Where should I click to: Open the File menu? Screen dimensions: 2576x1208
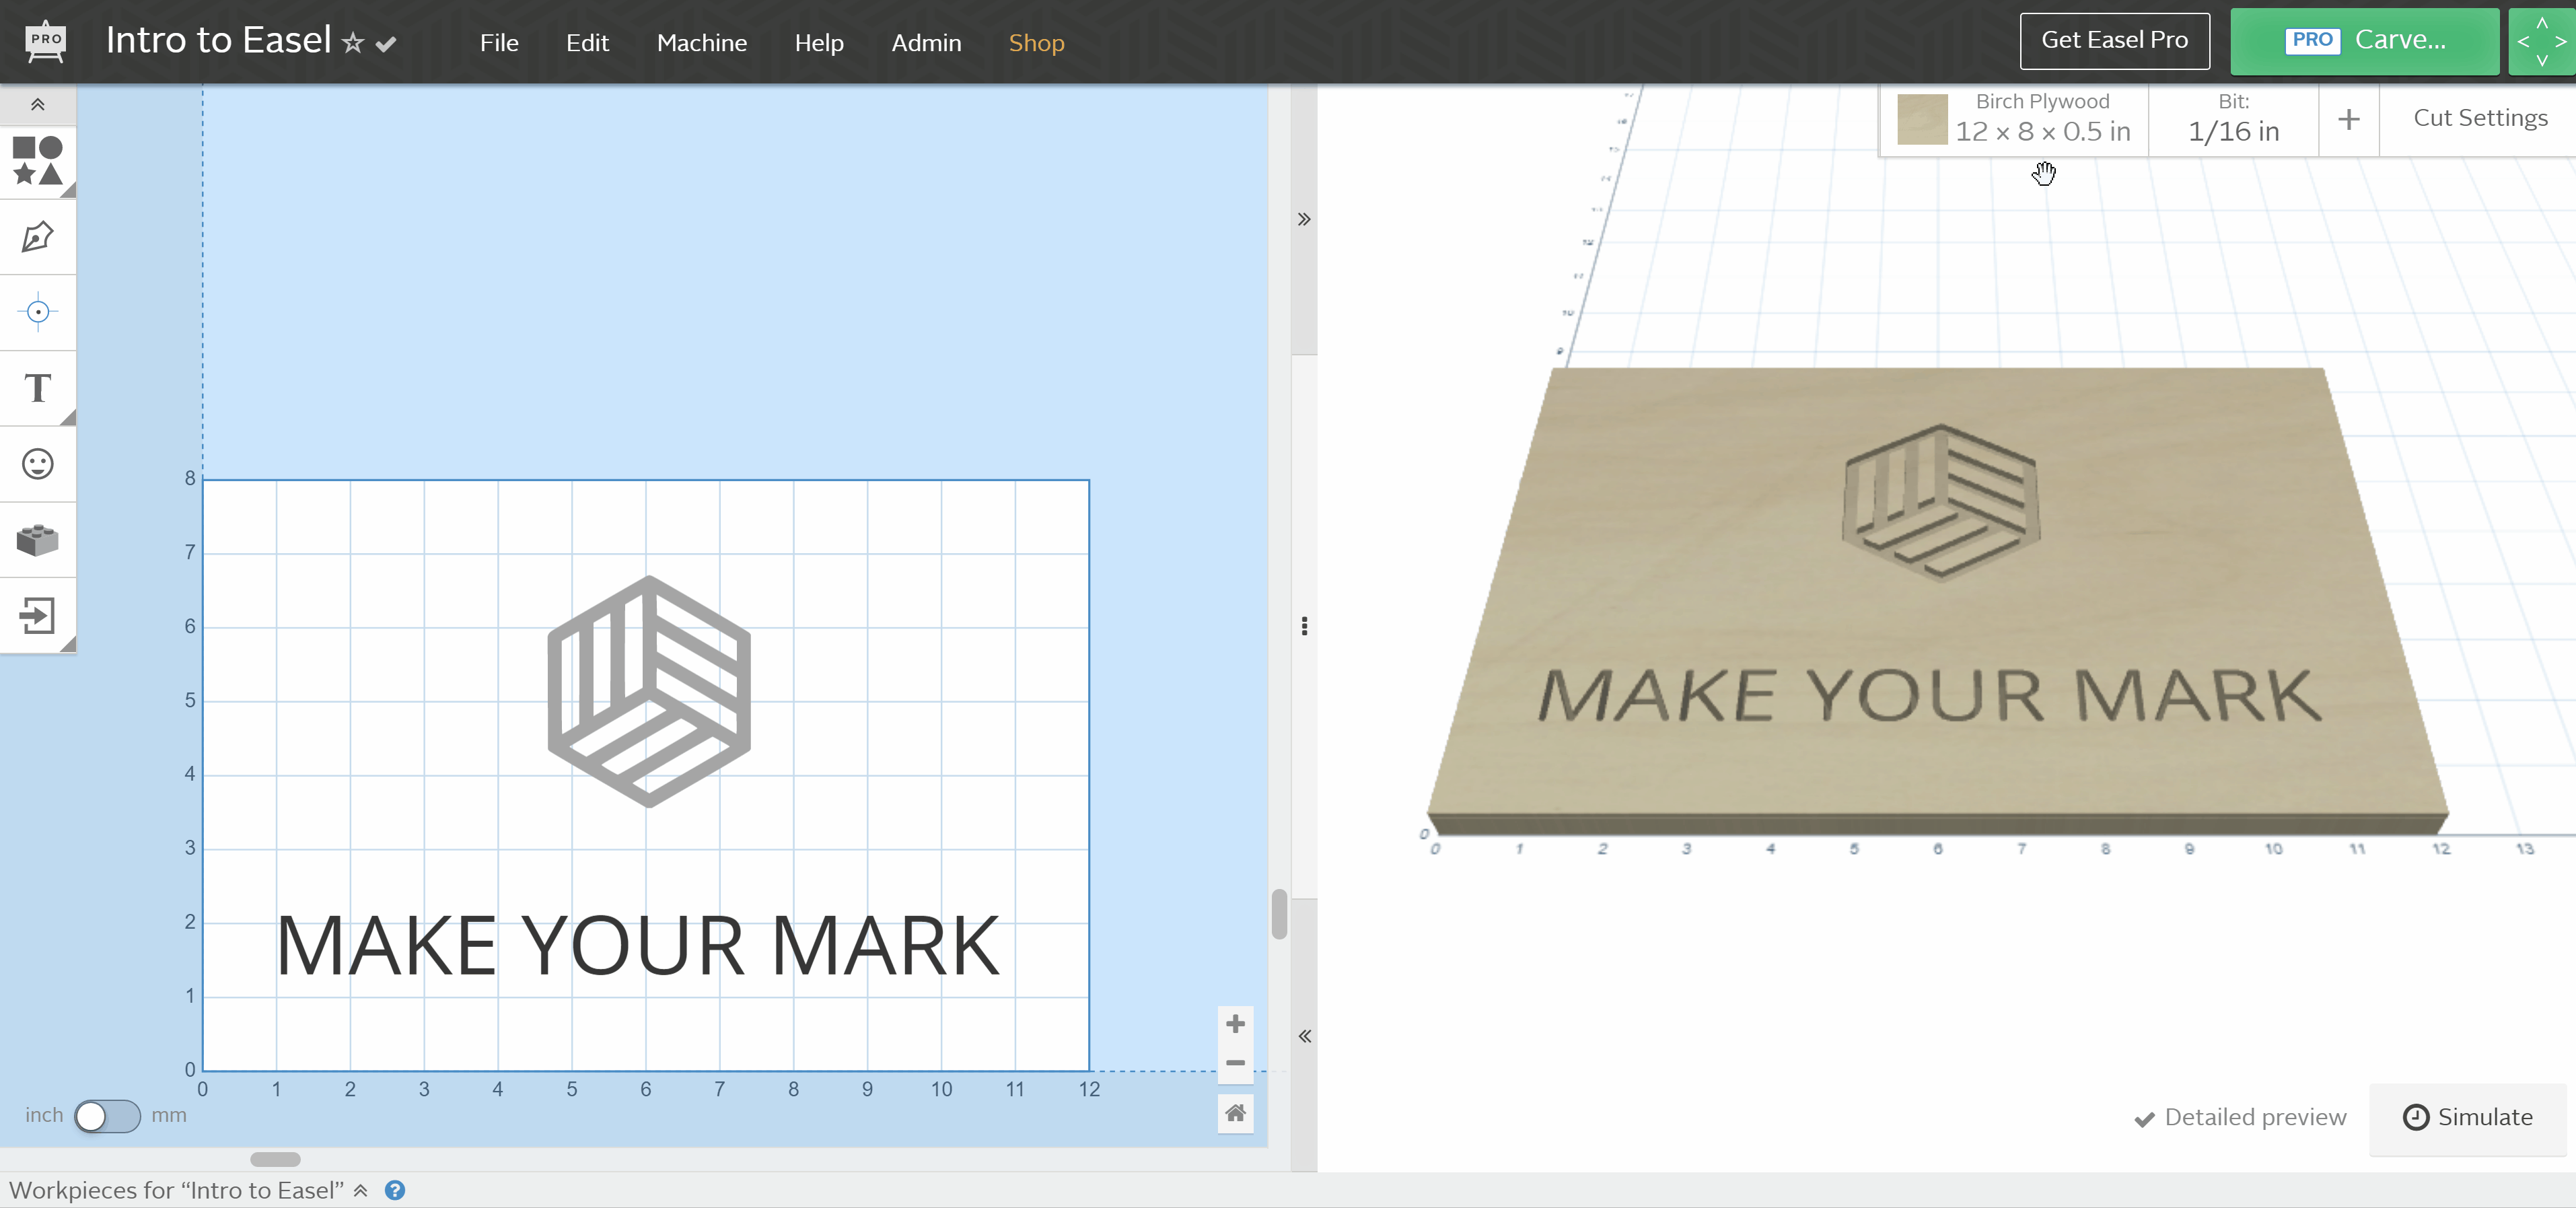(x=498, y=43)
